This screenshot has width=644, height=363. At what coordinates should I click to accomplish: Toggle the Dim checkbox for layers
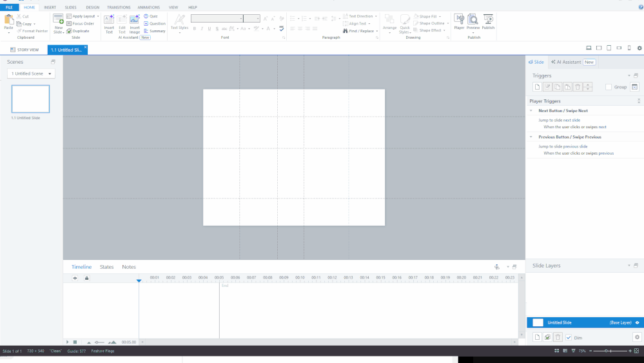(569, 338)
